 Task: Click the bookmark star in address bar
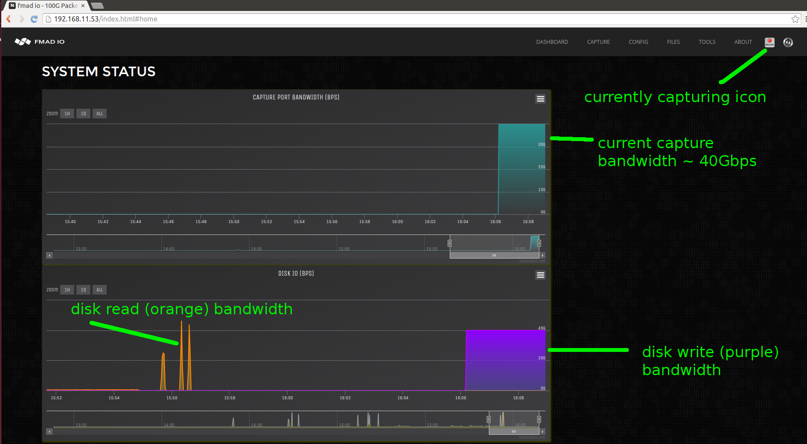tap(795, 19)
